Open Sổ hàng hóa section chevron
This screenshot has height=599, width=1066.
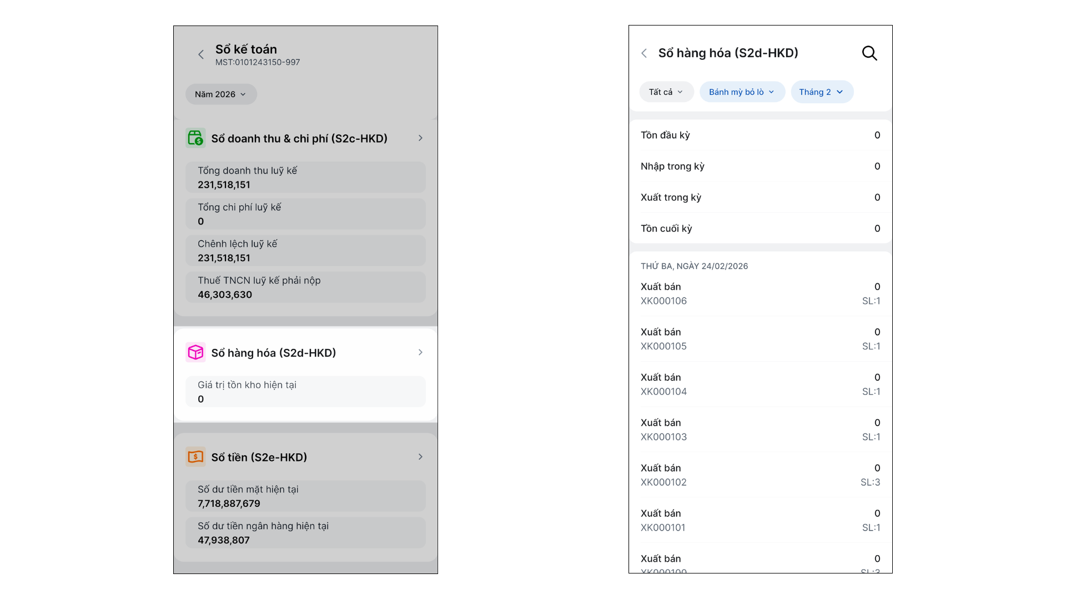(420, 352)
